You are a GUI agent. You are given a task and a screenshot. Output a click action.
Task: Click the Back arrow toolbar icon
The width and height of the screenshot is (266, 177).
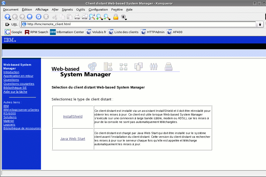[x=15, y=17]
